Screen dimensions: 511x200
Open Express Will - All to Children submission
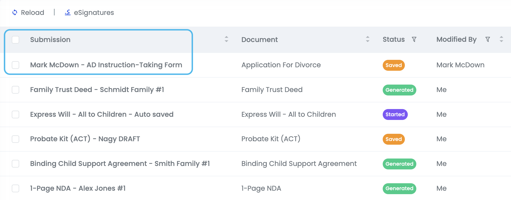[102, 114]
